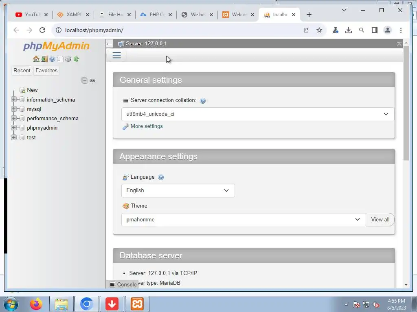Switch to the XAMPP tab

(x=70, y=15)
